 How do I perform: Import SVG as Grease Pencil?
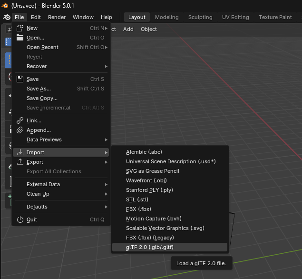(x=170, y=171)
